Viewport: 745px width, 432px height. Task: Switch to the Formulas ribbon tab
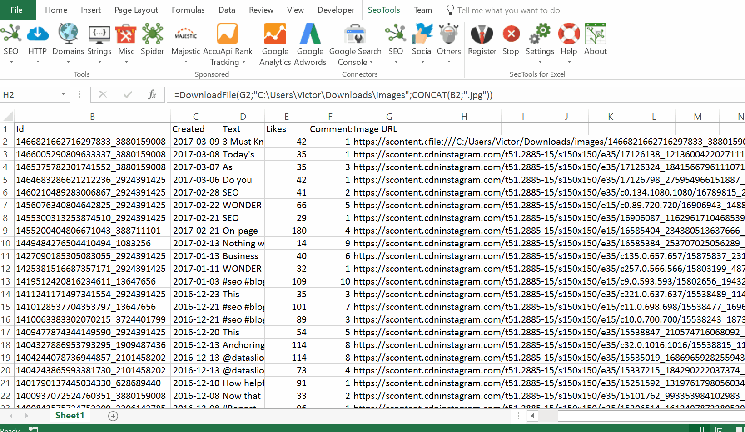coord(188,10)
